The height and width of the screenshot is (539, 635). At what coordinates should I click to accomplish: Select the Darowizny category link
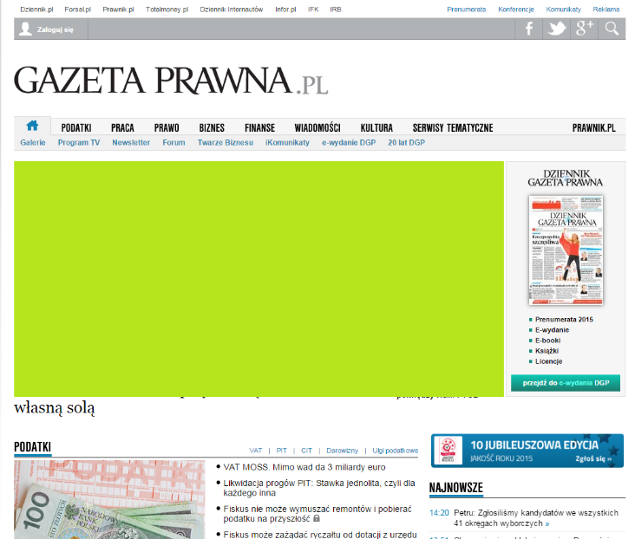click(342, 451)
